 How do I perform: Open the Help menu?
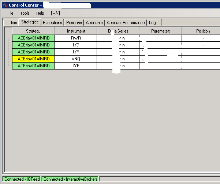point(40,13)
